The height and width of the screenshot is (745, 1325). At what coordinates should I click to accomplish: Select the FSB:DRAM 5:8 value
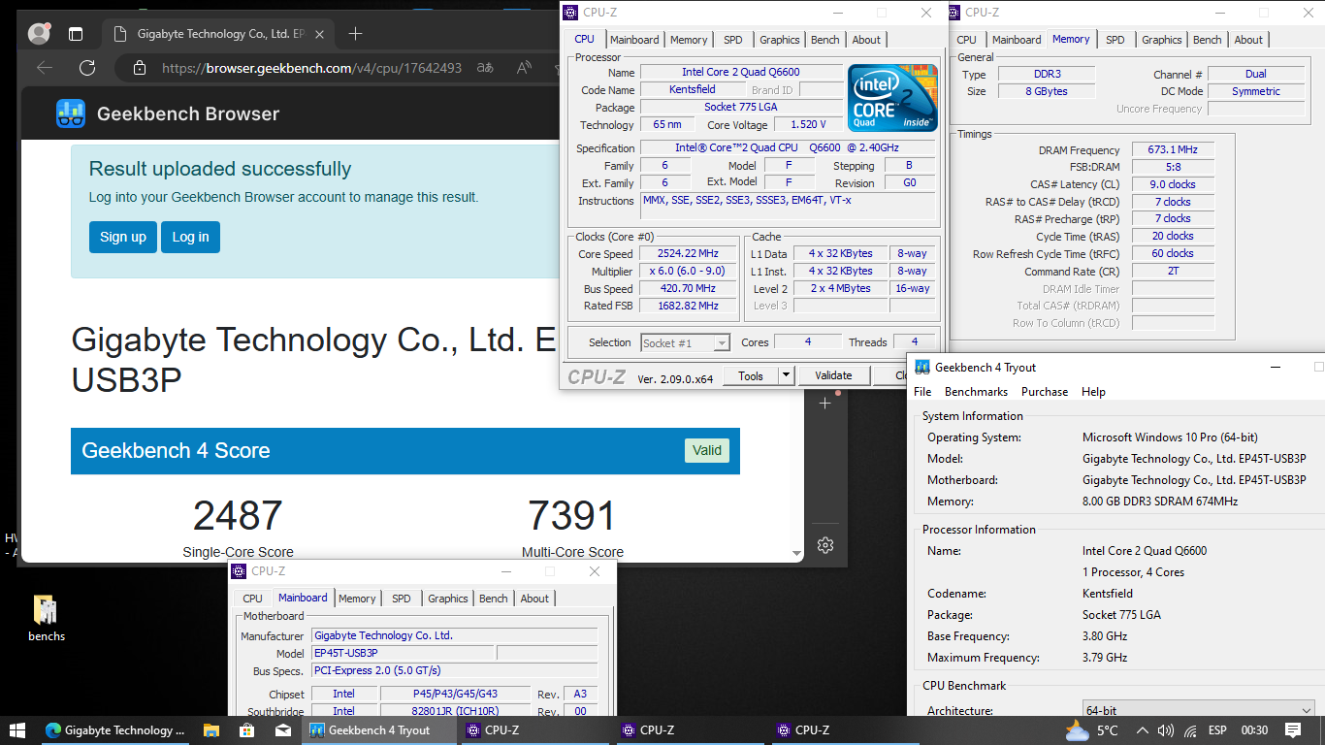click(x=1172, y=167)
